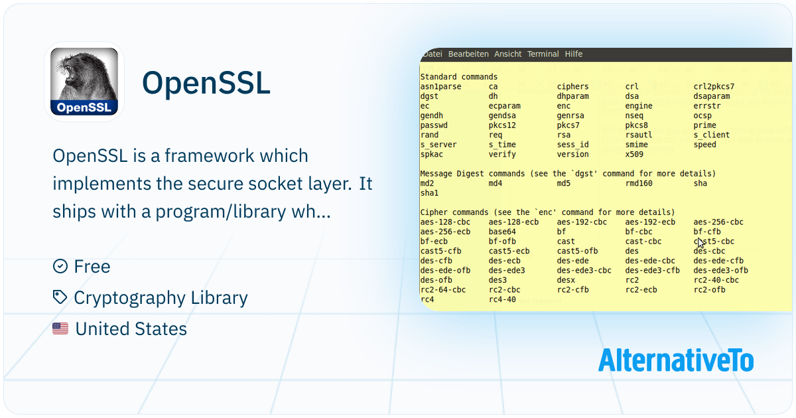This screenshot has width=796, height=418.
Task: Click the OpenSSL title heading
Action: click(206, 83)
